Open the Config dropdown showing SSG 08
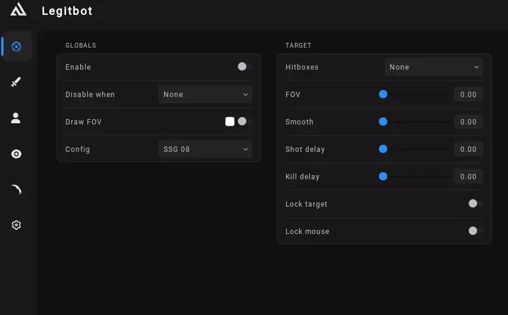The image size is (508, 315). [x=205, y=149]
